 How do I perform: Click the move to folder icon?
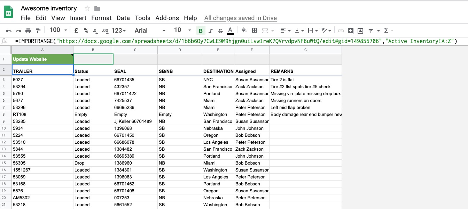(97, 8)
